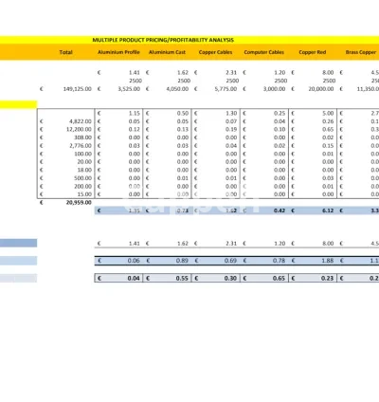Viewport: 379px width, 402px height.
Task: Click the '1.88' margin cell
Action: (327, 261)
